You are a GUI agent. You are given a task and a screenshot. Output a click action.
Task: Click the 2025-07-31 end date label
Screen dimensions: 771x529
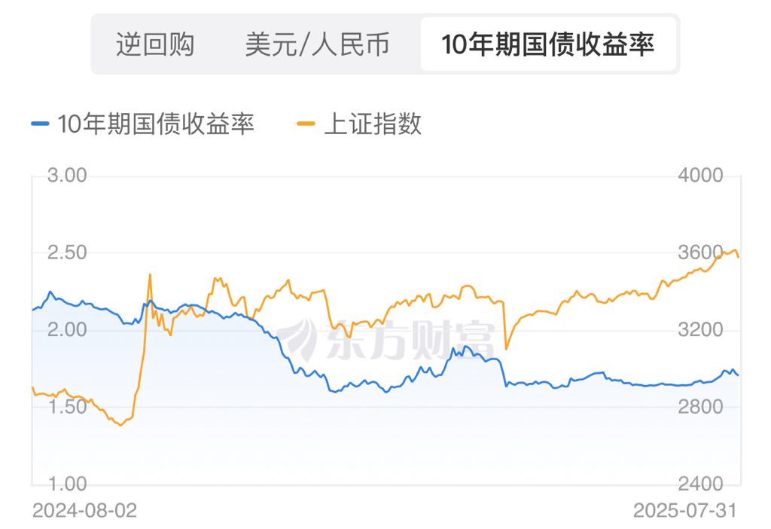point(684,510)
